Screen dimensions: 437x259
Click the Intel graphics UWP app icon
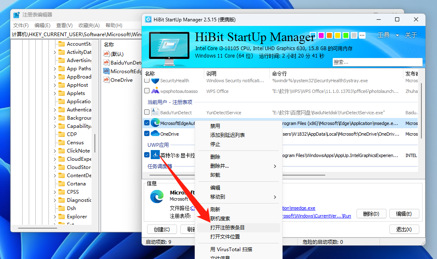[155, 155]
